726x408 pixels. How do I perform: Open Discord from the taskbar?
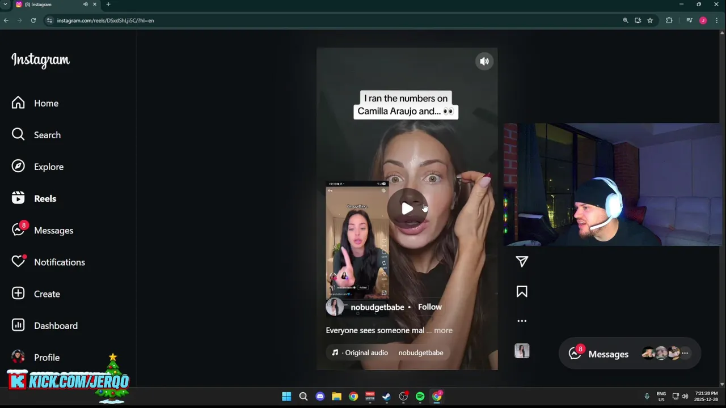coord(320,396)
